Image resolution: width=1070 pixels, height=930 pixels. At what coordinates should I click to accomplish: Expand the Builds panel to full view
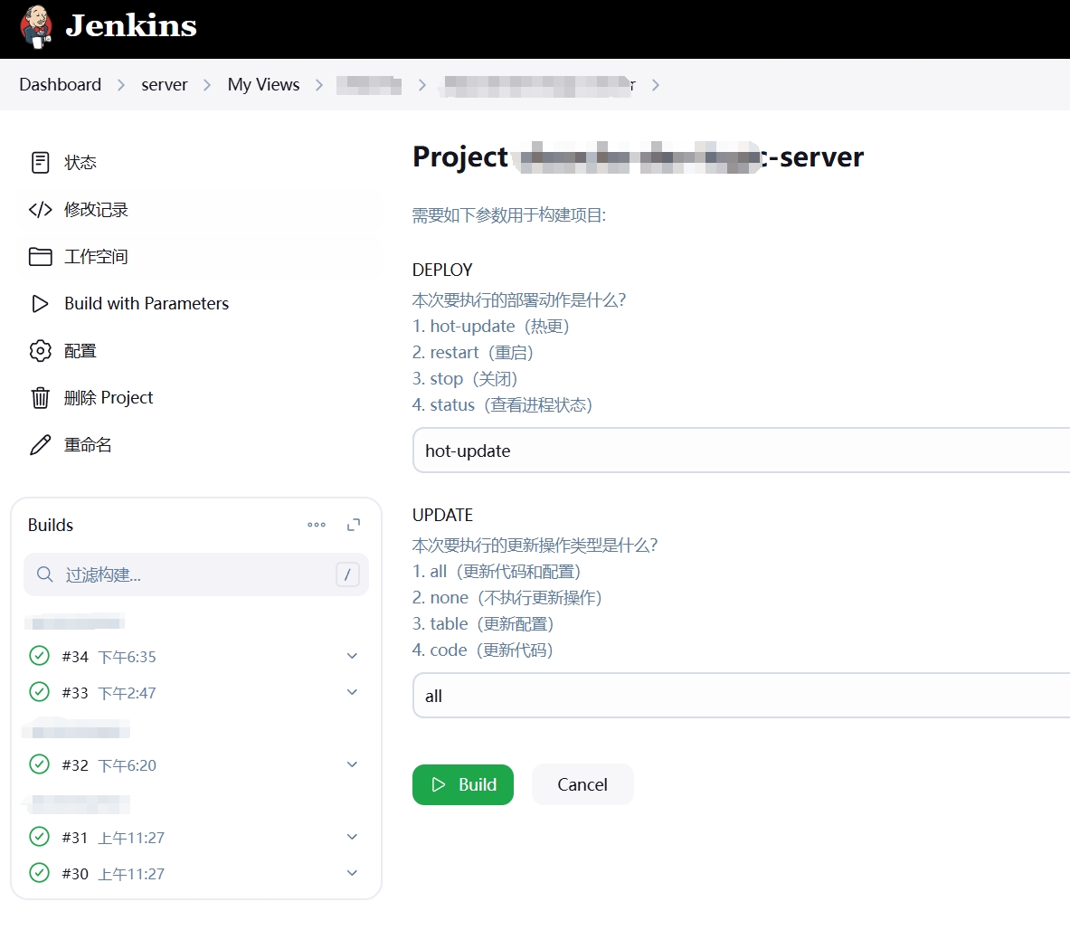pos(354,525)
